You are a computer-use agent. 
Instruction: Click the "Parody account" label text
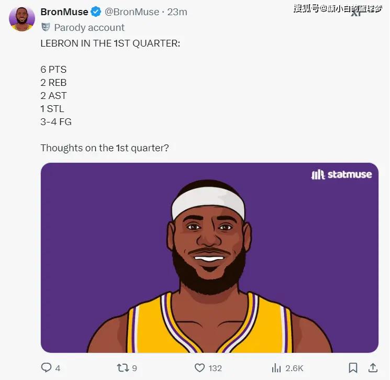(90, 27)
